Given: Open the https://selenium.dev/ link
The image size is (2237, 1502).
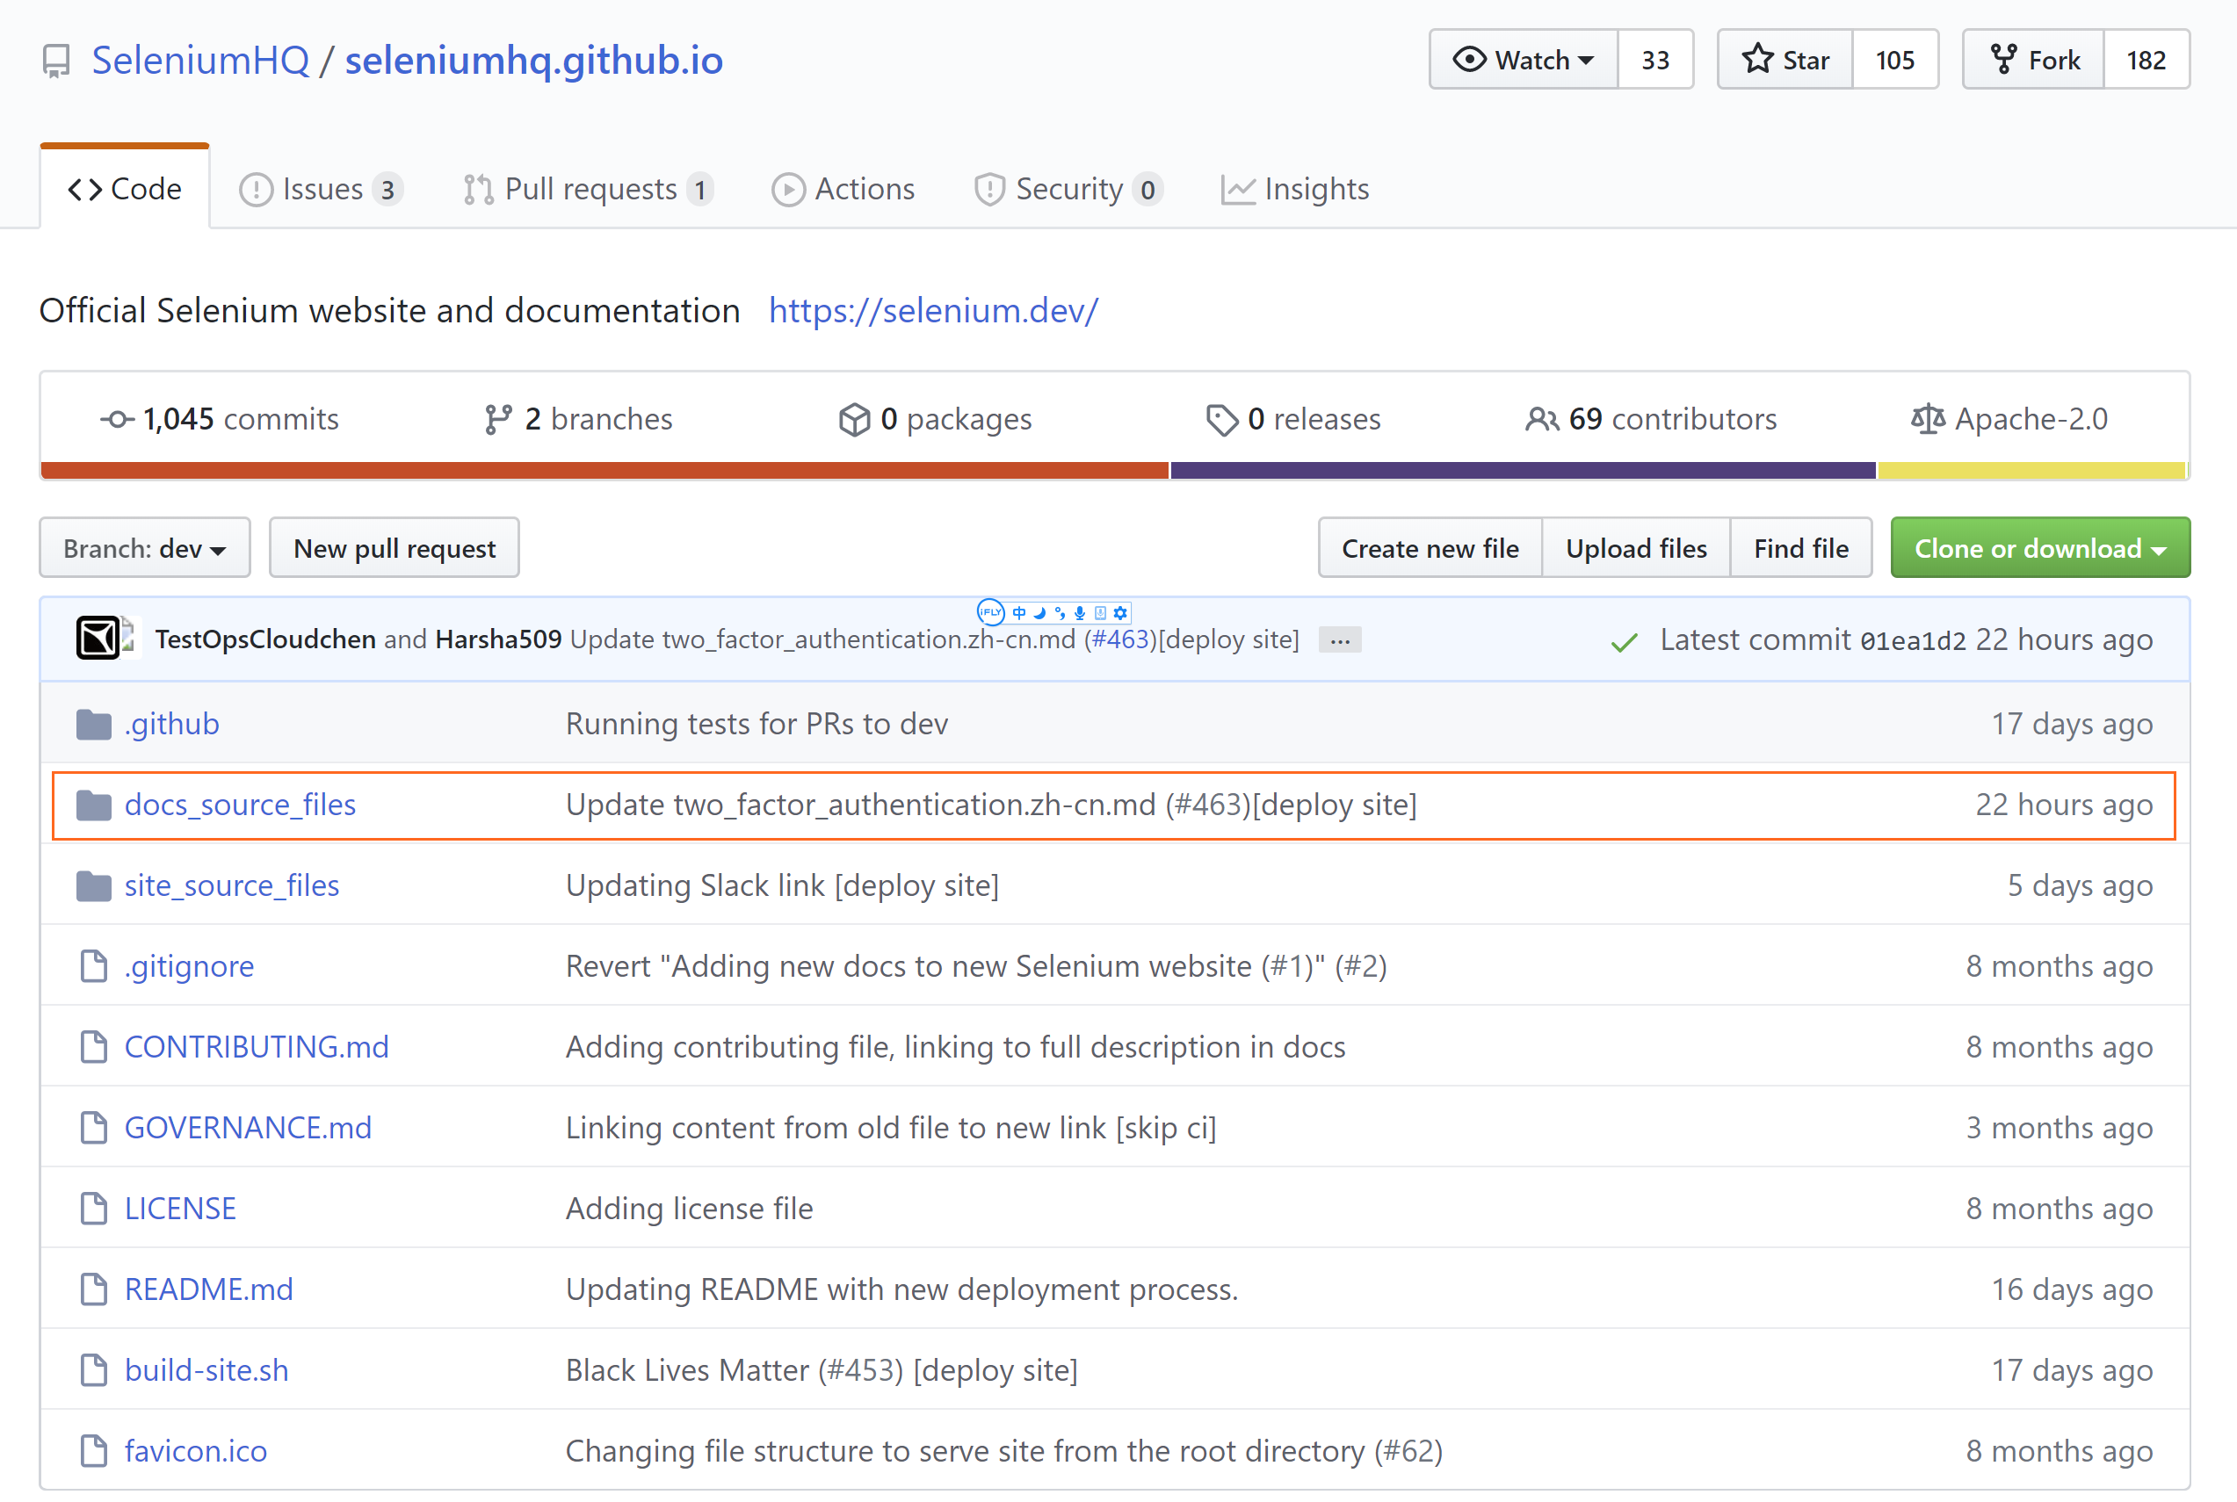Looking at the screenshot, I should pos(932,311).
